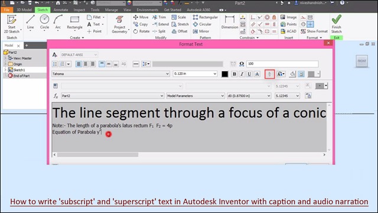Viewport: 378px width, 213px height.
Task: Toggle Underline formatting in Format Text
Action: pyautogui.click(x=249, y=74)
